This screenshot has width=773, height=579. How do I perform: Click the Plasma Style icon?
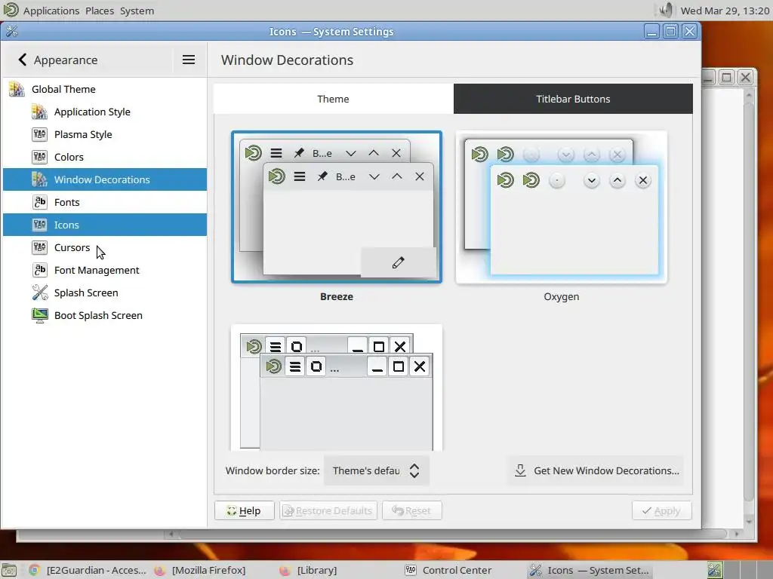coord(39,134)
